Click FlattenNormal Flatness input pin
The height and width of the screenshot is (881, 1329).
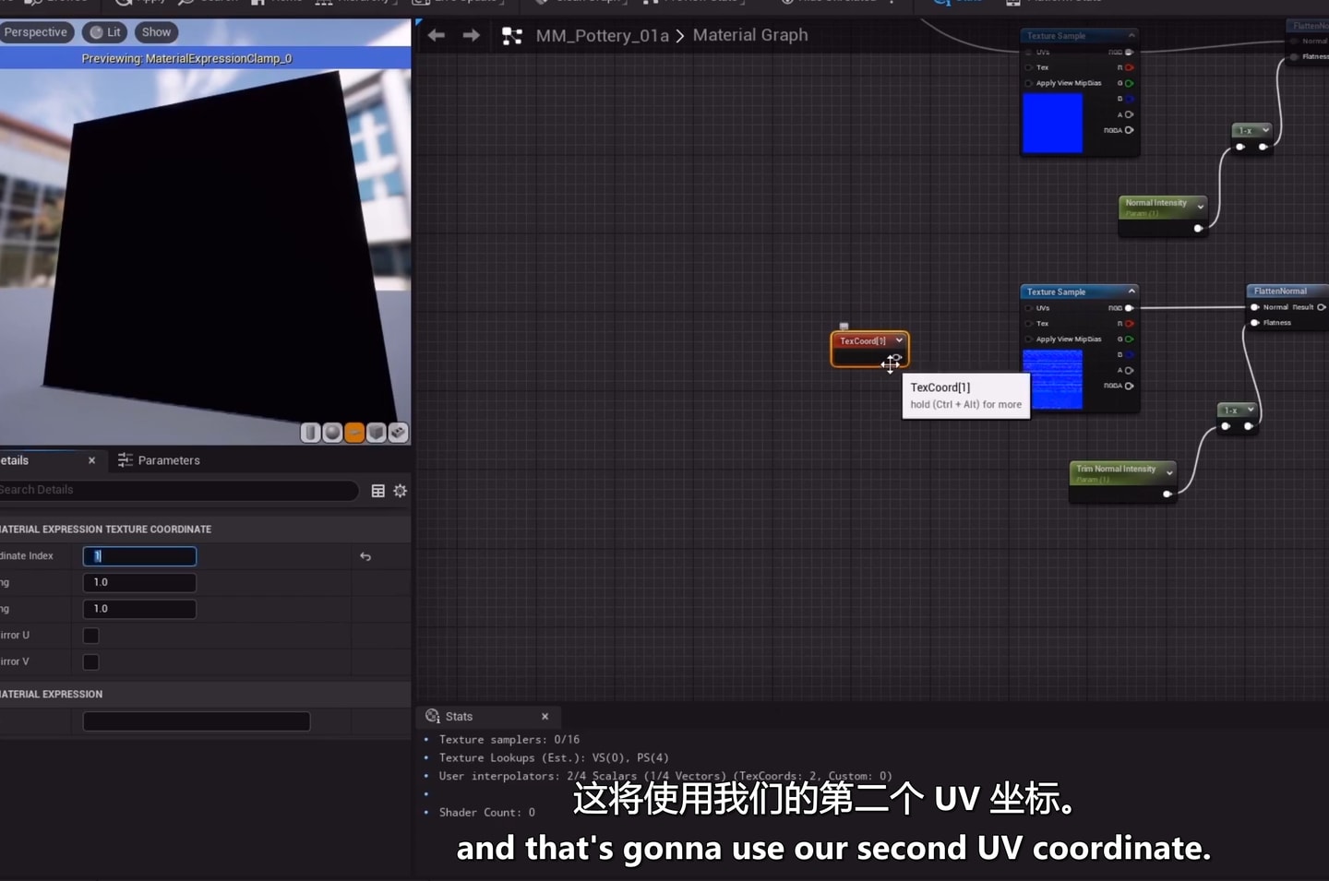coord(1255,323)
